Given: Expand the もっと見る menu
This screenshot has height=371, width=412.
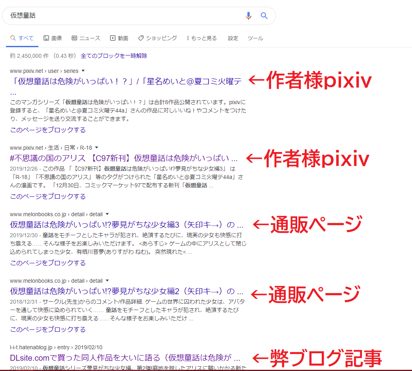Looking at the screenshot, I should click(x=202, y=38).
